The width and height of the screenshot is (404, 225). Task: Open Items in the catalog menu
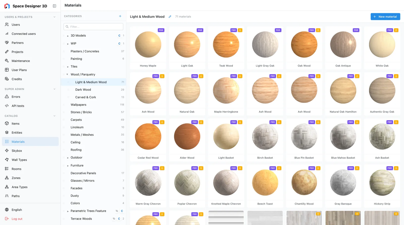click(30, 124)
